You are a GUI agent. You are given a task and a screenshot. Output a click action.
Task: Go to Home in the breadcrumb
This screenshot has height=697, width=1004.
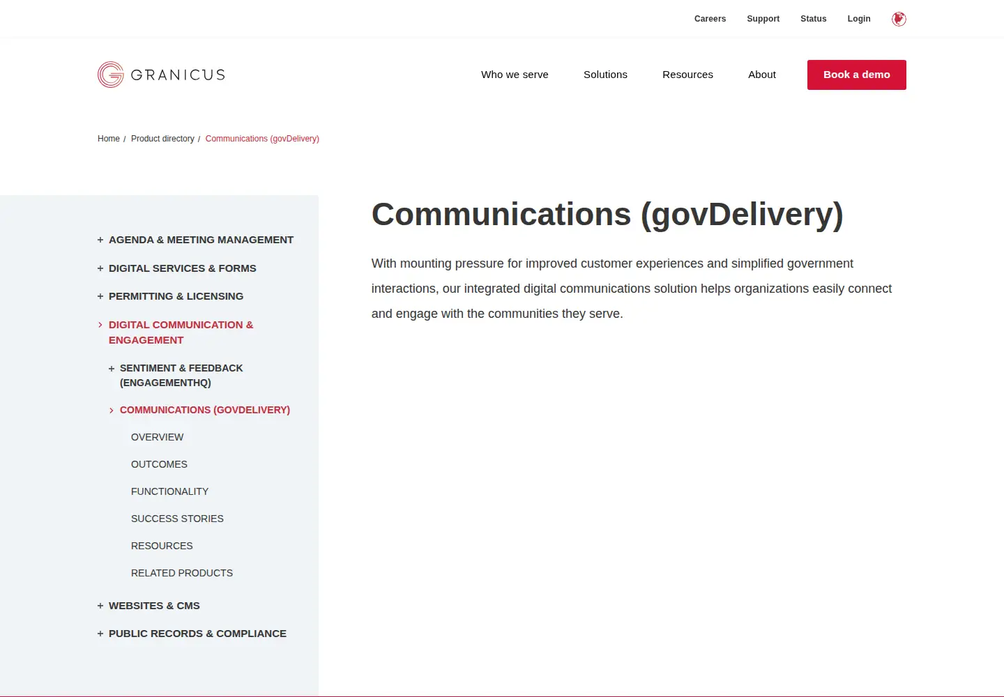click(109, 139)
